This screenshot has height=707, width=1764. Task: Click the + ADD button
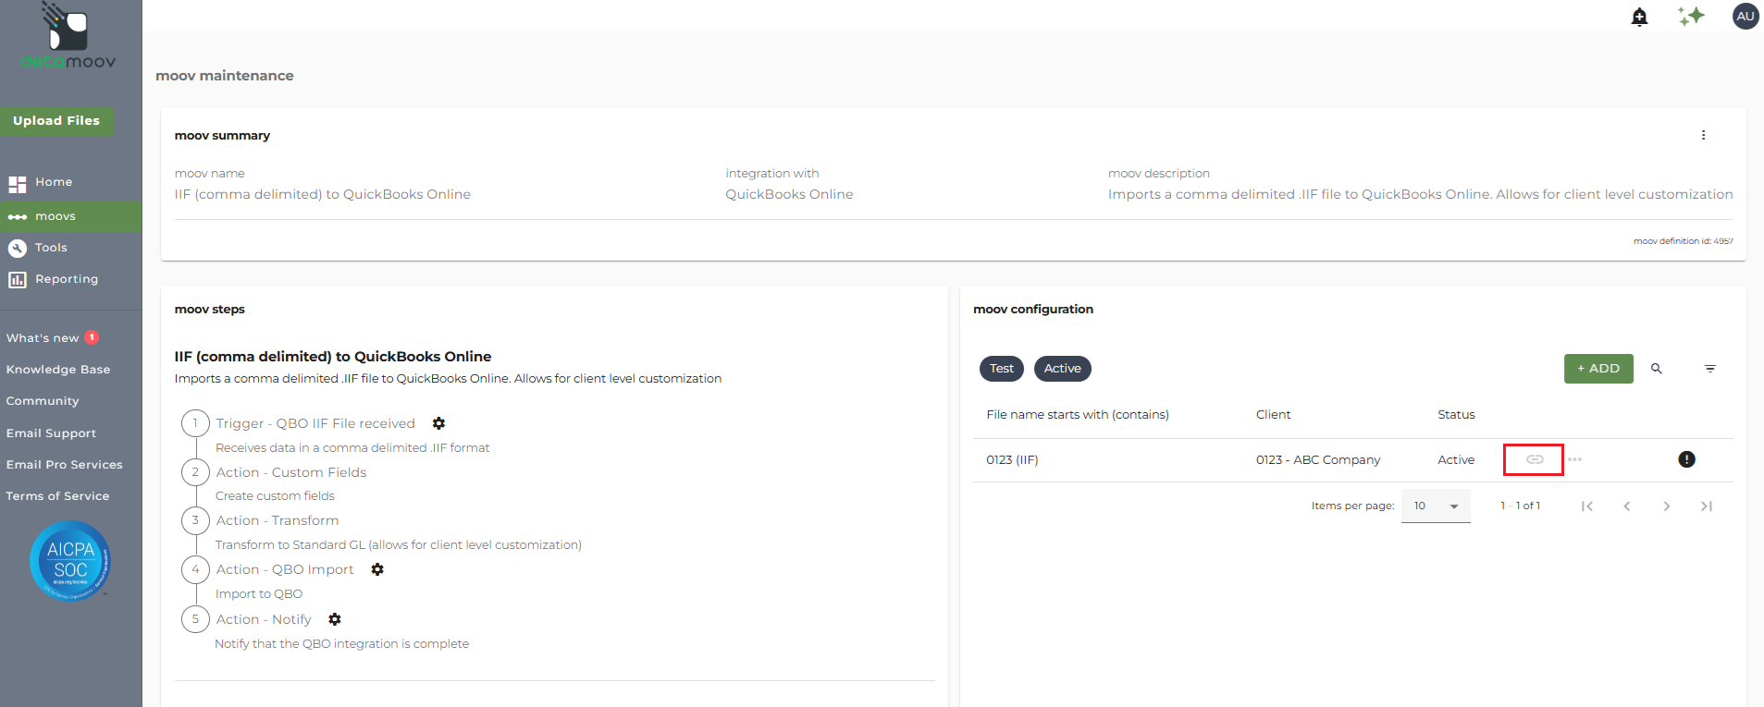coord(1598,369)
